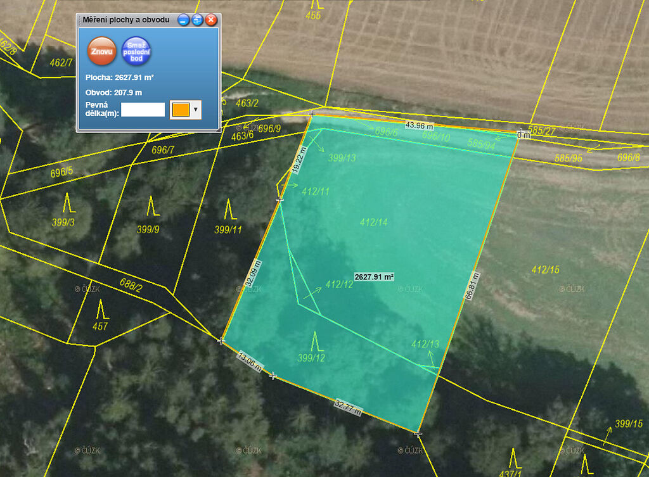Viewport: 649px width, 477px height.
Task: Focus the Pevná délka(m) input field
Action: 143,110
